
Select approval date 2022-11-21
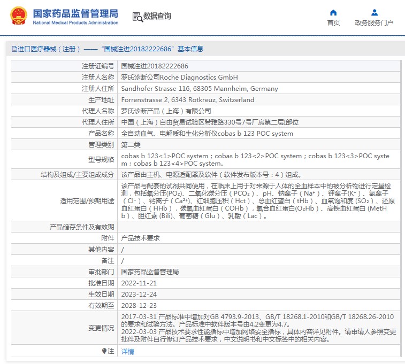tap(139, 283)
